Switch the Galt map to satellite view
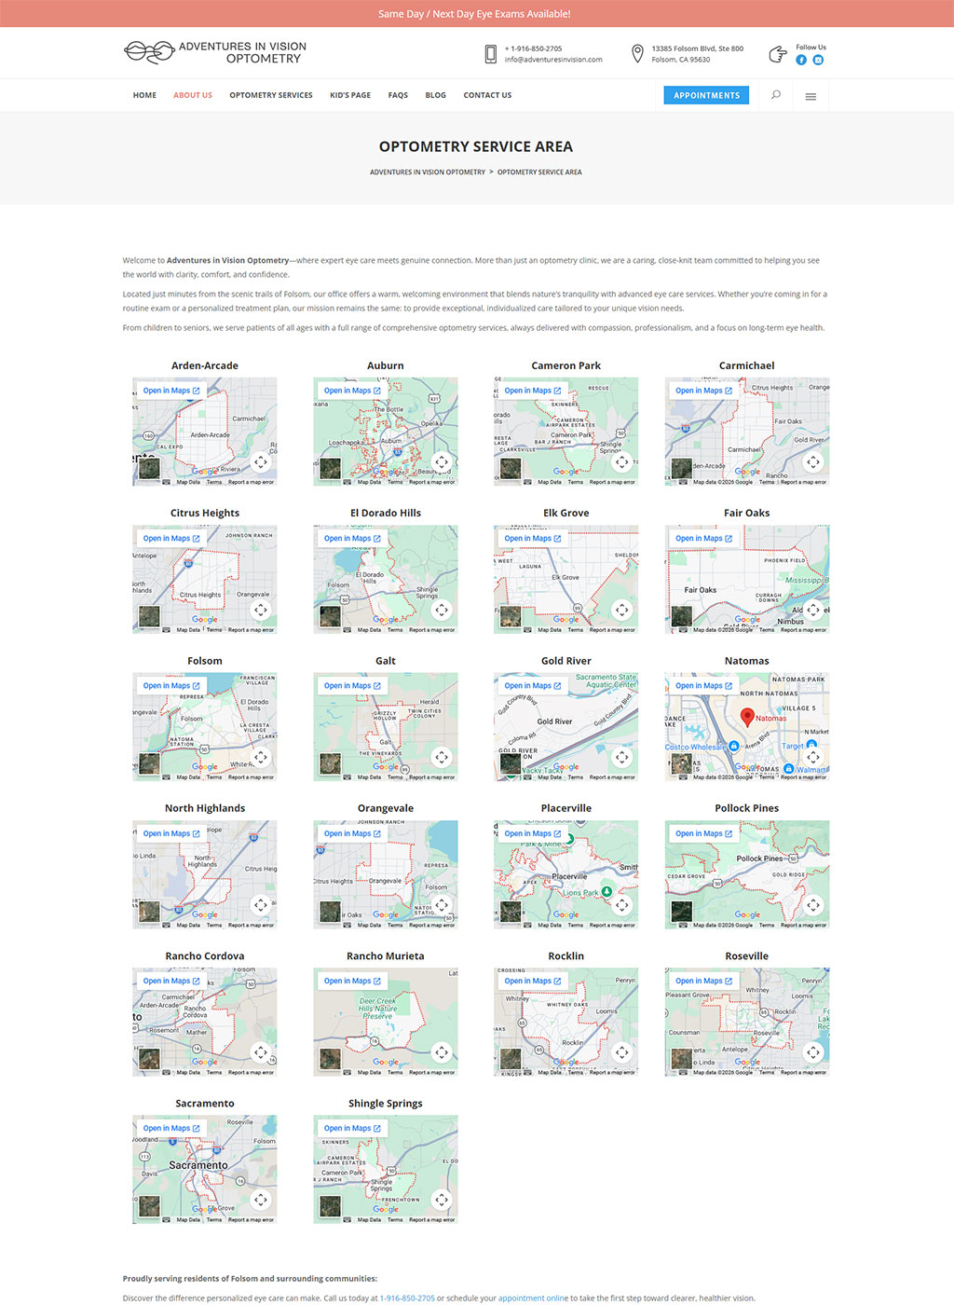 330,764
